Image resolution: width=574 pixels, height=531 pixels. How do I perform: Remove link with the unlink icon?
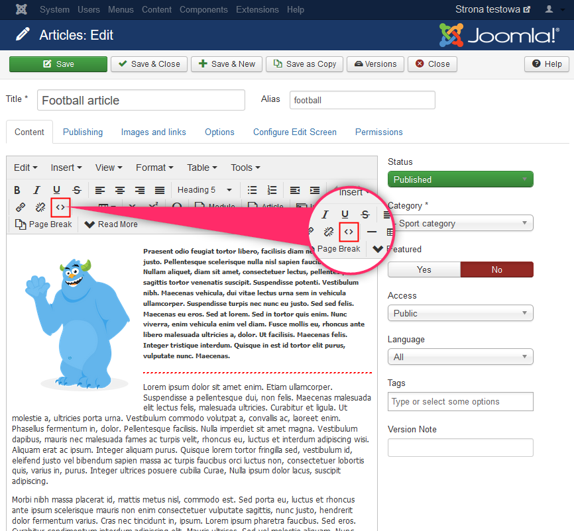tap(40, 207)
